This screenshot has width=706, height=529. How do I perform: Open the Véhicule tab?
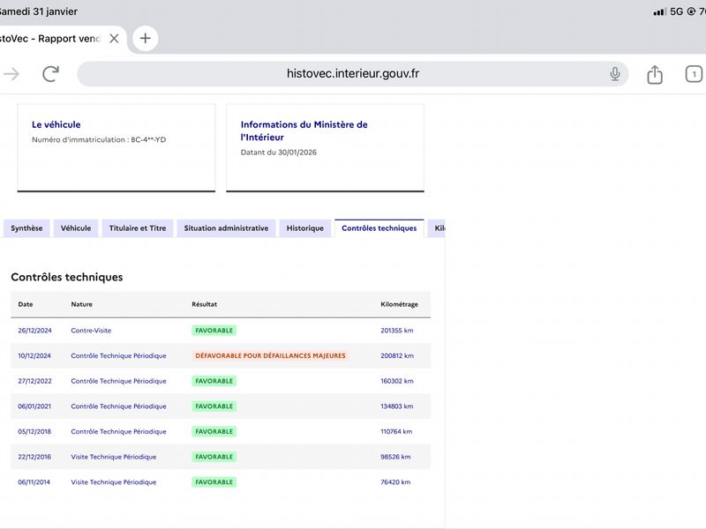pos(76,228)
